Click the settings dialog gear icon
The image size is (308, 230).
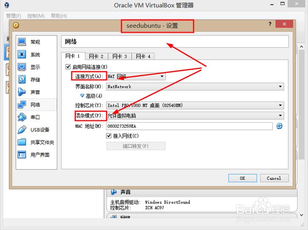click(16, 25)
